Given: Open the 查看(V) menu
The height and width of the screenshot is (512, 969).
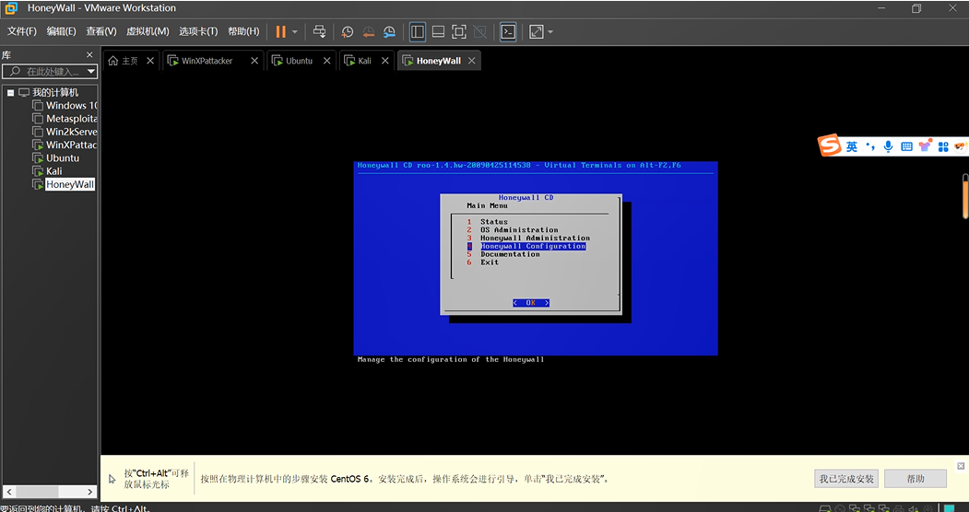Looking at the screenshot, I should pyautogui.click(x=101, y=31).
